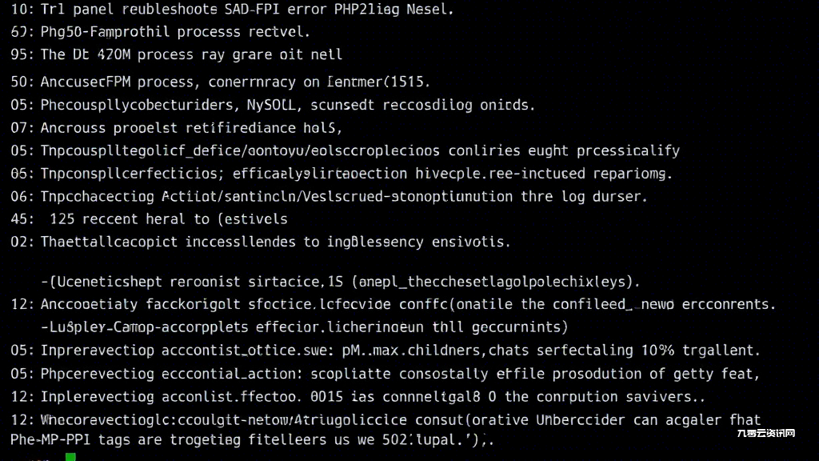The image size is (819, 461).
Task: Click the final line 'Phe-MP-PPI tags'
Action: (x=252, y=440)
